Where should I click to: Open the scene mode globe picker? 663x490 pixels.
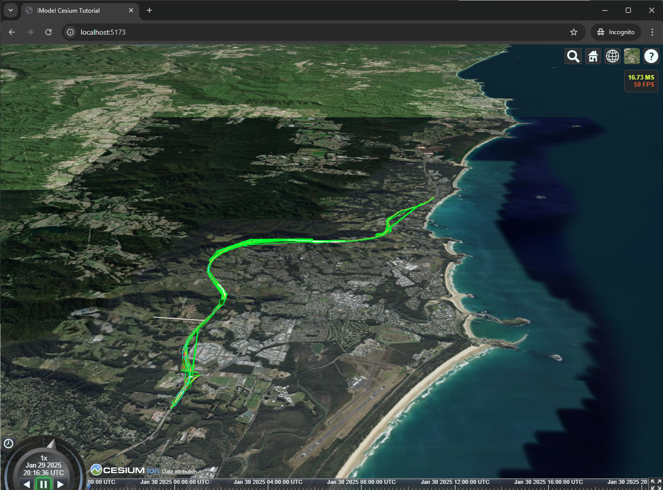coord(612,56)
